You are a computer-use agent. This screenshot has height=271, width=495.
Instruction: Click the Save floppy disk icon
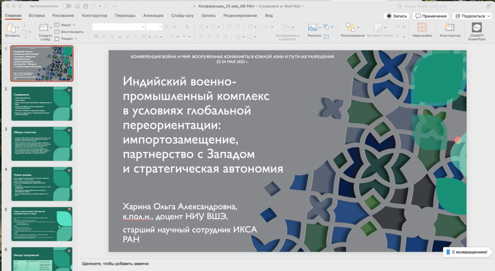86,6
